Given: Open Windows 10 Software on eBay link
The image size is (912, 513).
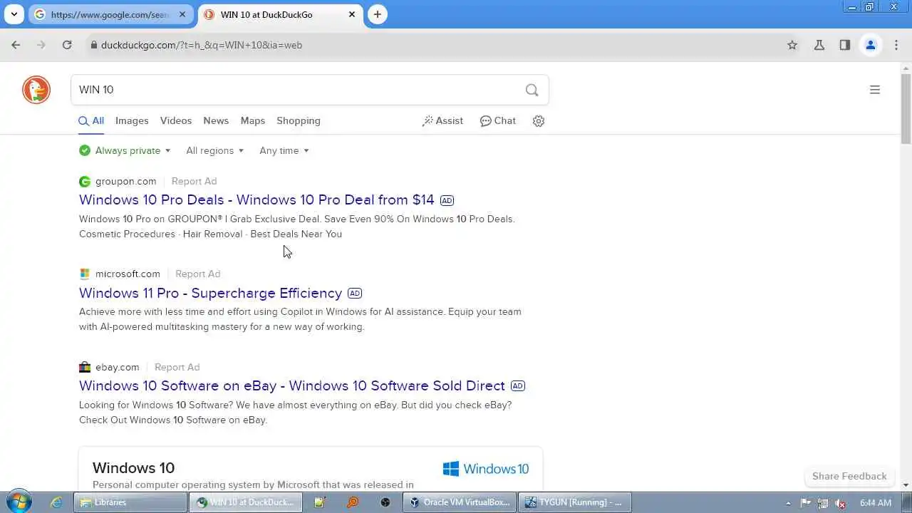Looking at the screenshot, I should coord(292,386).
